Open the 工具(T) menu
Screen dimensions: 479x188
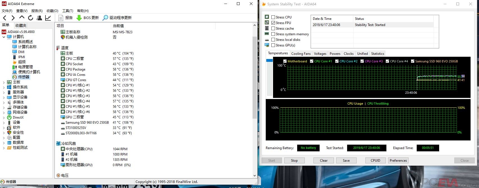68,11
